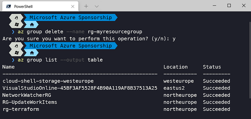251x119 pixels.
Task: Open the new tab profile dropdown
Action: pos(97,6)
